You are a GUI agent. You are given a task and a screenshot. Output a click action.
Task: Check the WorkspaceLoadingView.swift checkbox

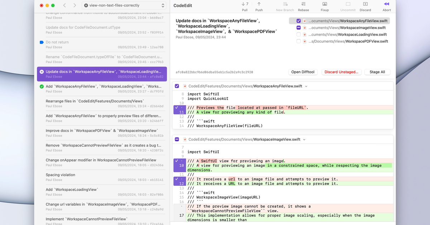click(298, 35)
